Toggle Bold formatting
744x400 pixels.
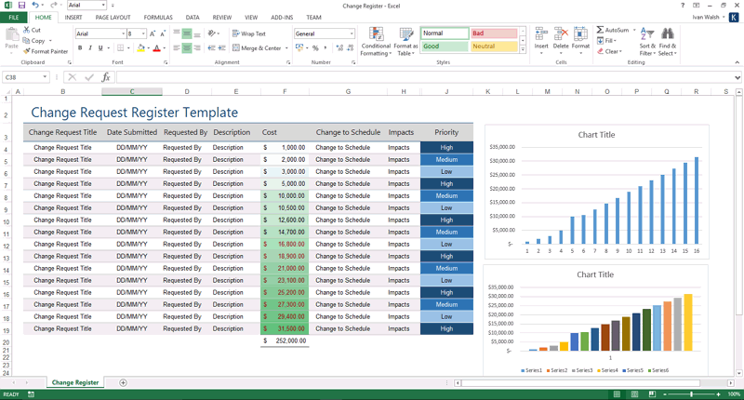(x=80, y=48)
